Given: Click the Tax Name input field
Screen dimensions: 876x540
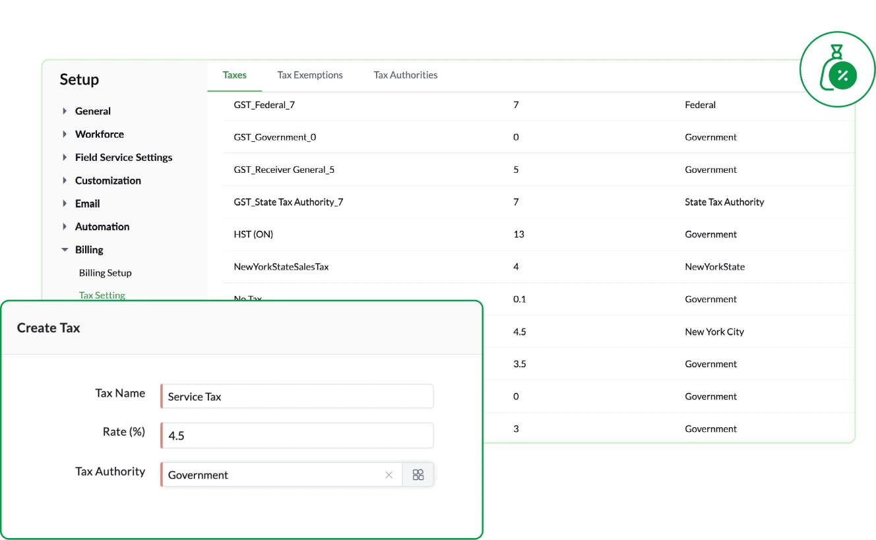Looking at the screenshot, I should tap(297, 397).
